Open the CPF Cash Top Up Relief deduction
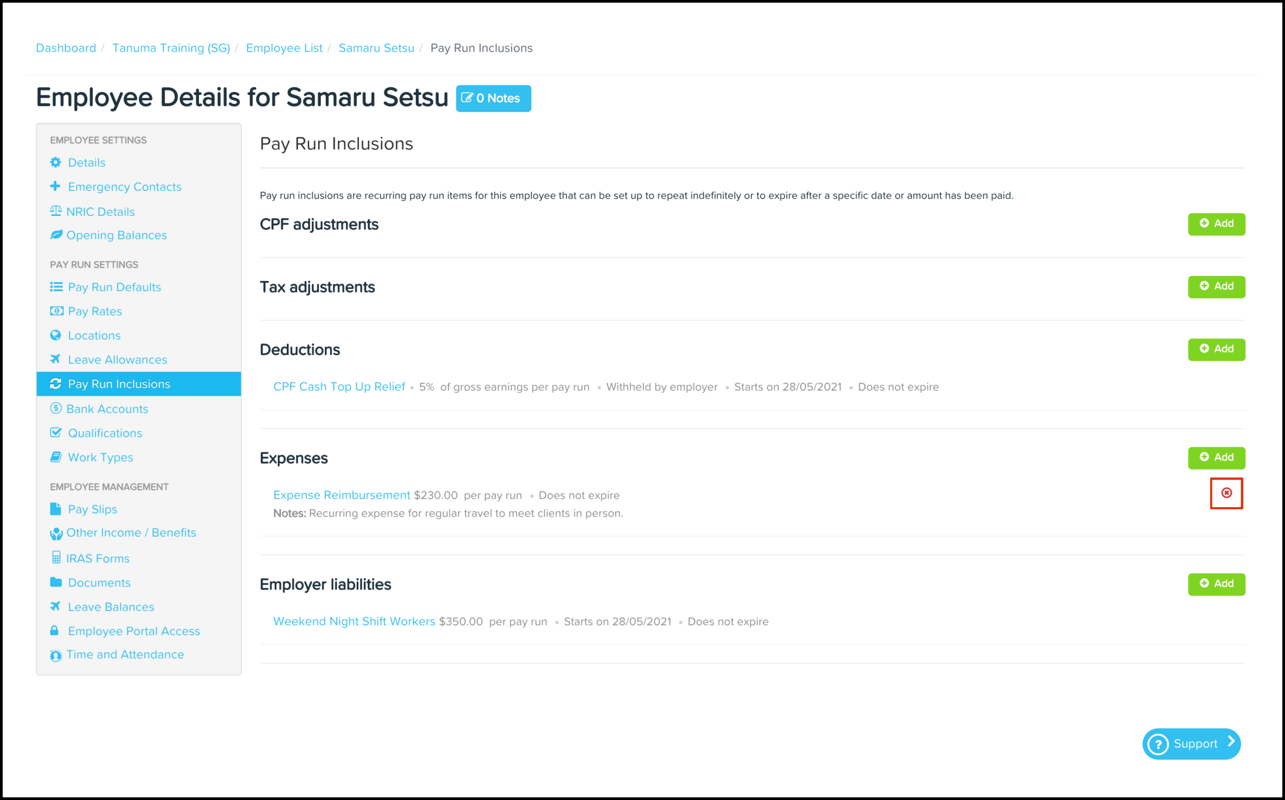1285x800 pixels. (339, 387)
